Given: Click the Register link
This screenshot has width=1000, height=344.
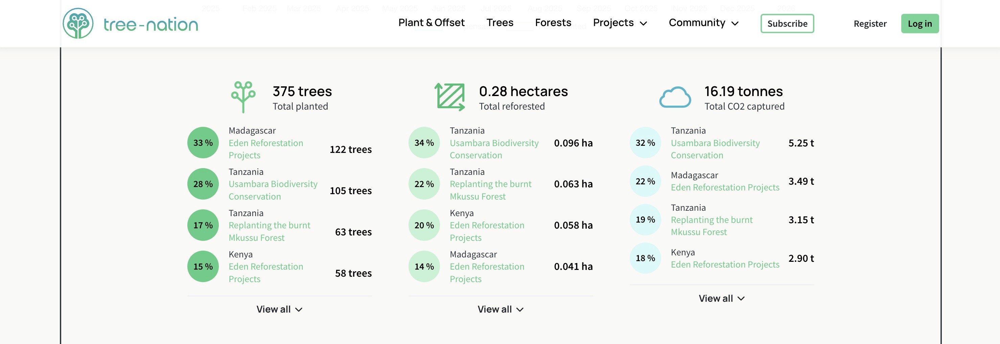Looking at the screenshot, I should (x=870, y=24).
